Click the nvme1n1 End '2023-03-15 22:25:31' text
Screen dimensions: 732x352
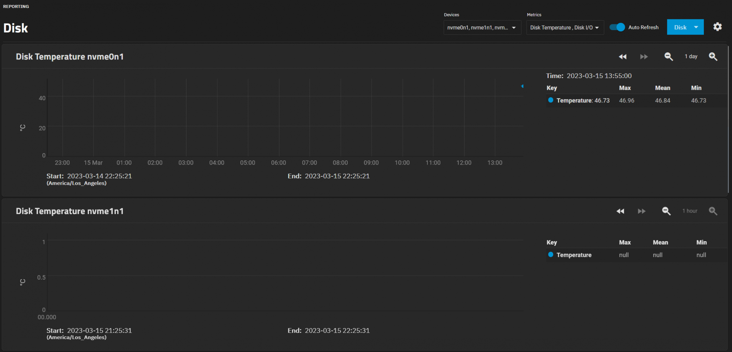click(337, 331)
